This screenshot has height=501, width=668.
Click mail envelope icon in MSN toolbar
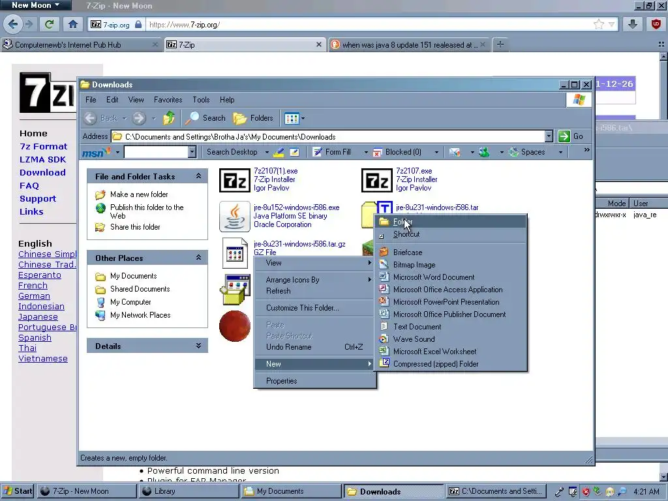coord(455,152)
